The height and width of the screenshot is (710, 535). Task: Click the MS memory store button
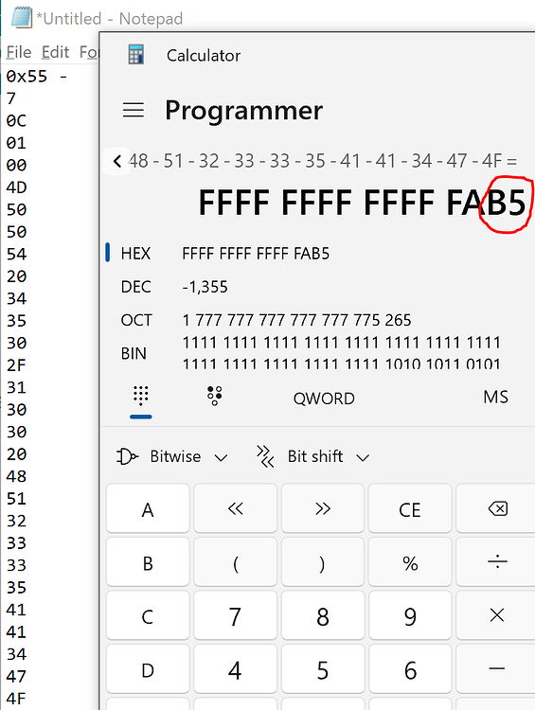pyautogui.click(x=495, y=397)
